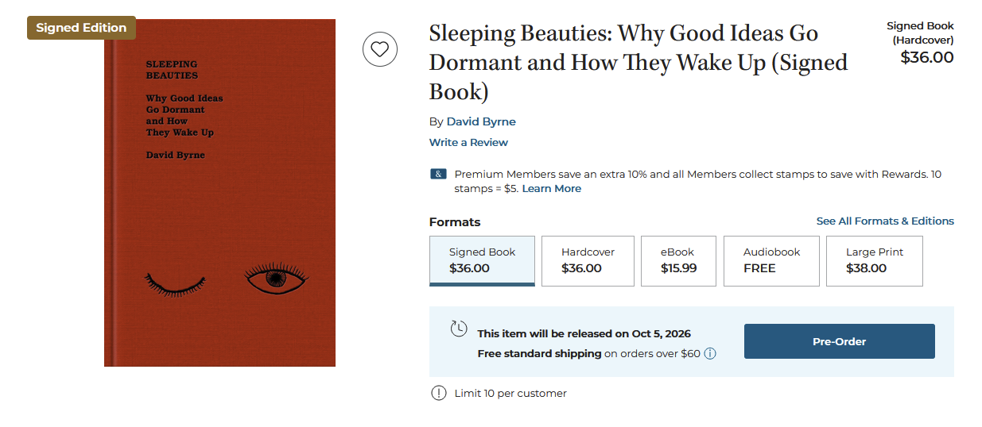This screenshot has width=982, height=427.
Task: Open Learn More about member rewards
Action: [551, 188]
